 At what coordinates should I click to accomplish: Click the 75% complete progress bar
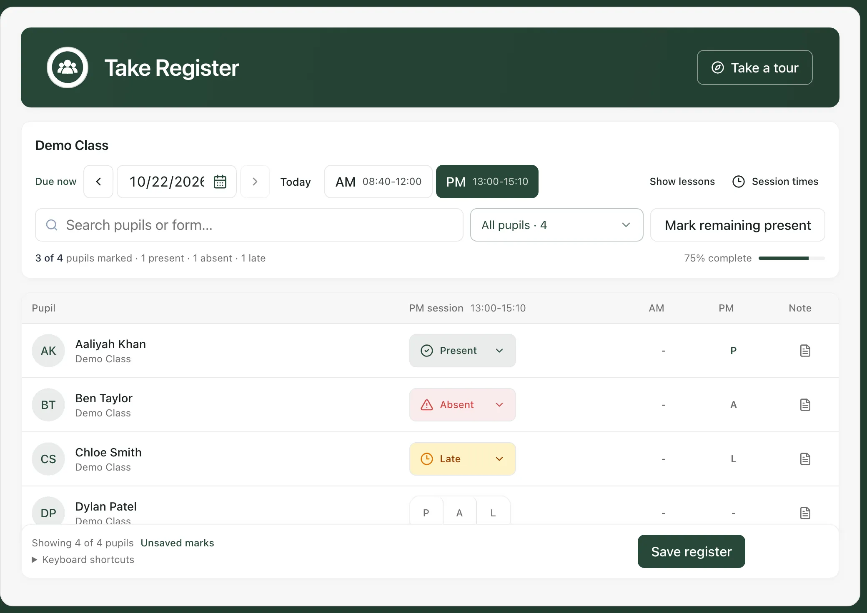792,258
